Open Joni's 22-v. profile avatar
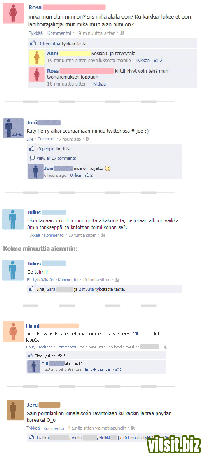Image resolution: width=201 pixels, height=454 pixels. pyautogui.click(x=13, y=127)
